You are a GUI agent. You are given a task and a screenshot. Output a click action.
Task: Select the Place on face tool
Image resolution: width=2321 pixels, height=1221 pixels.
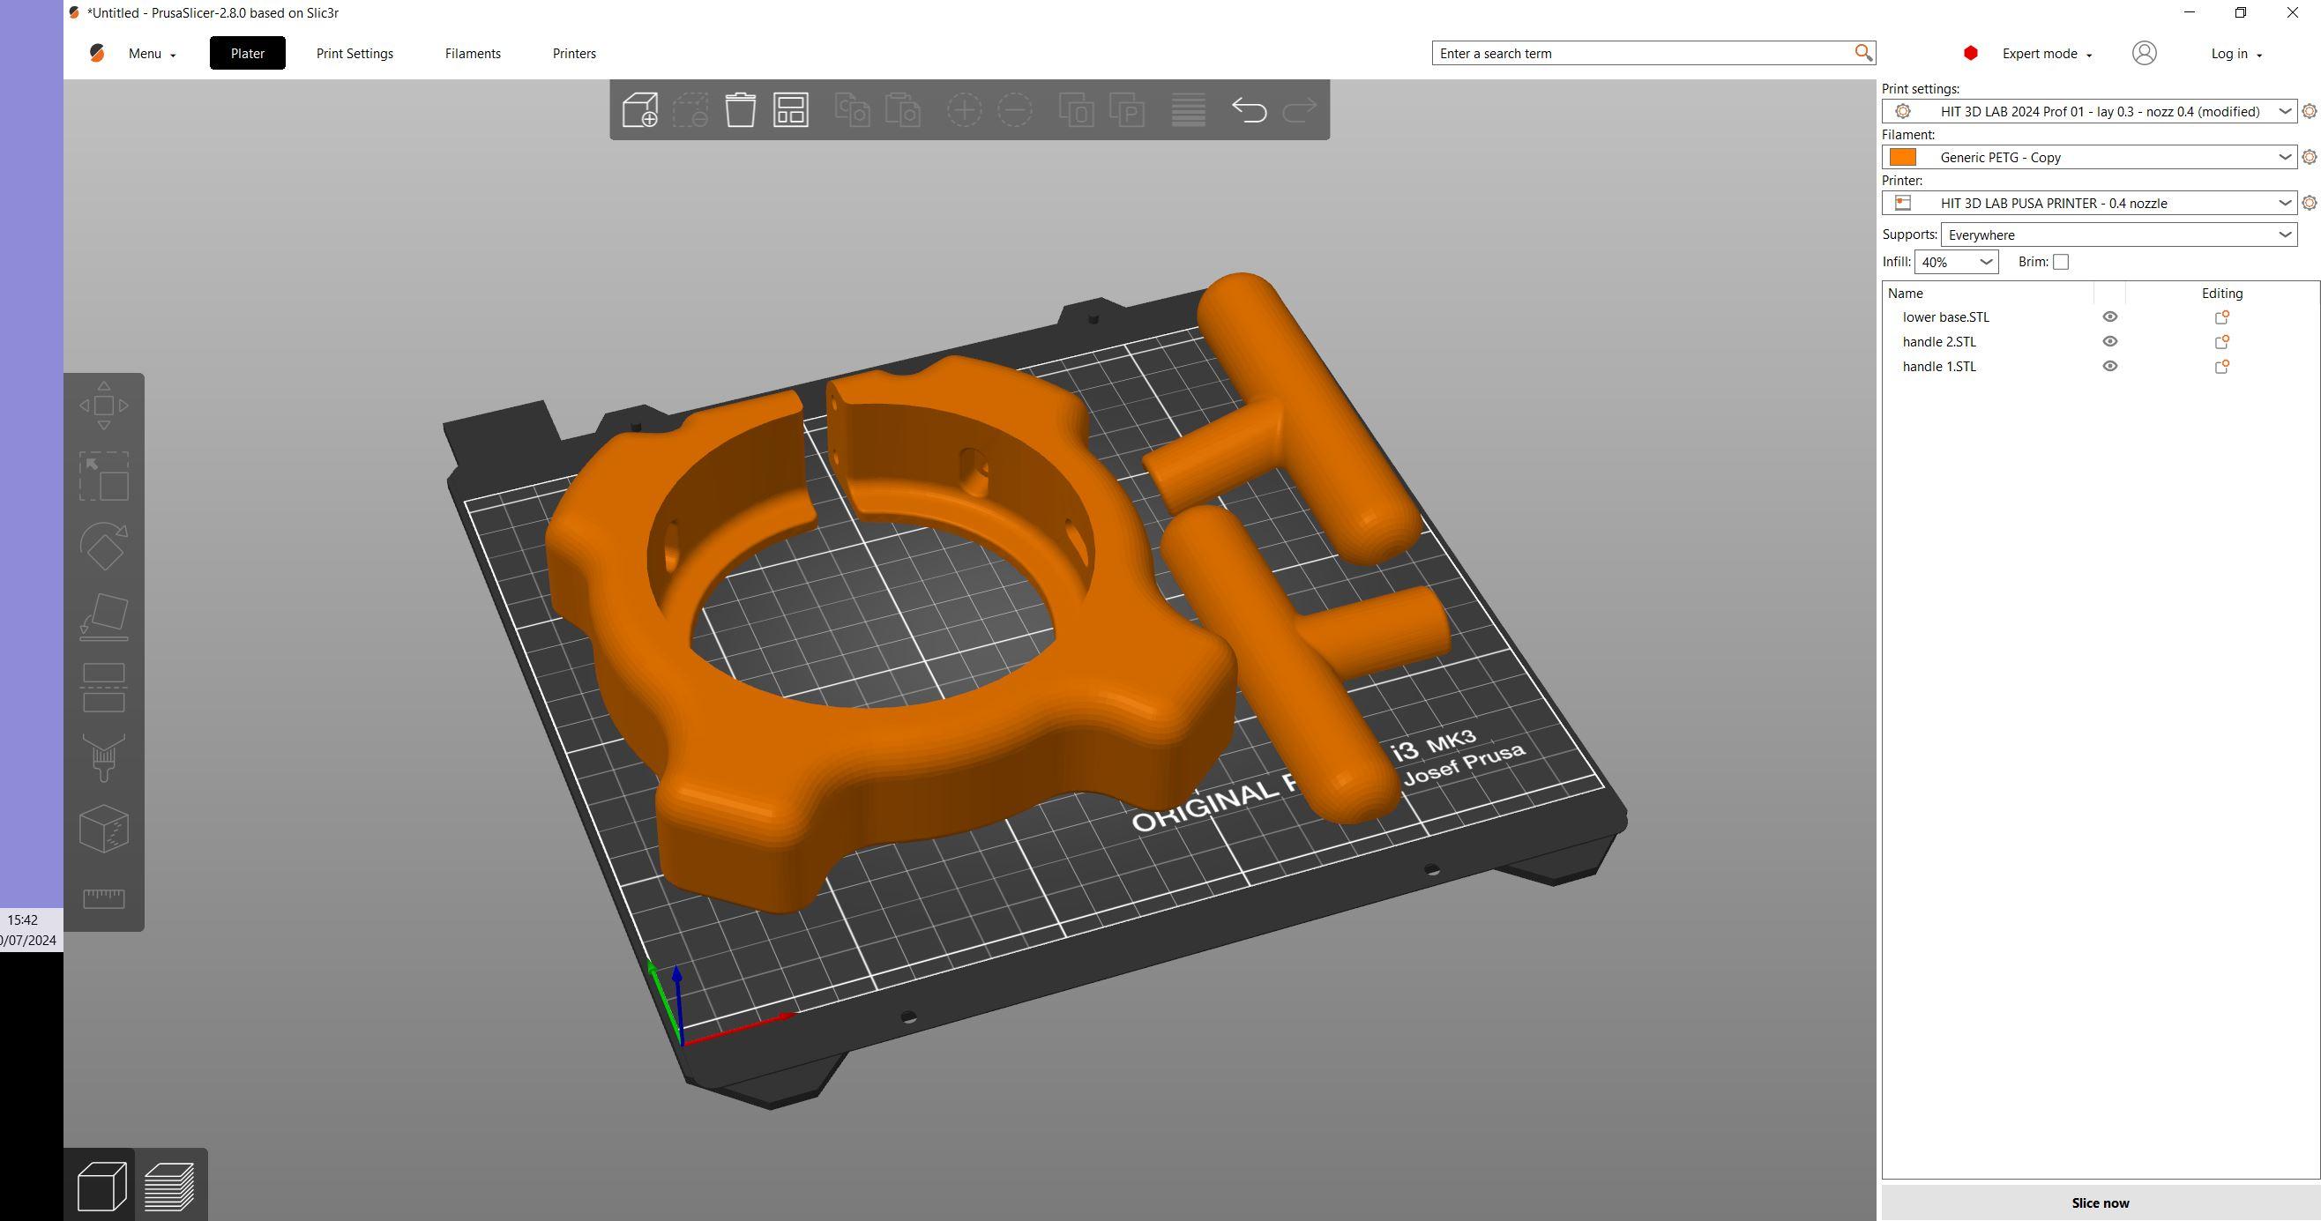click(104, 617)
